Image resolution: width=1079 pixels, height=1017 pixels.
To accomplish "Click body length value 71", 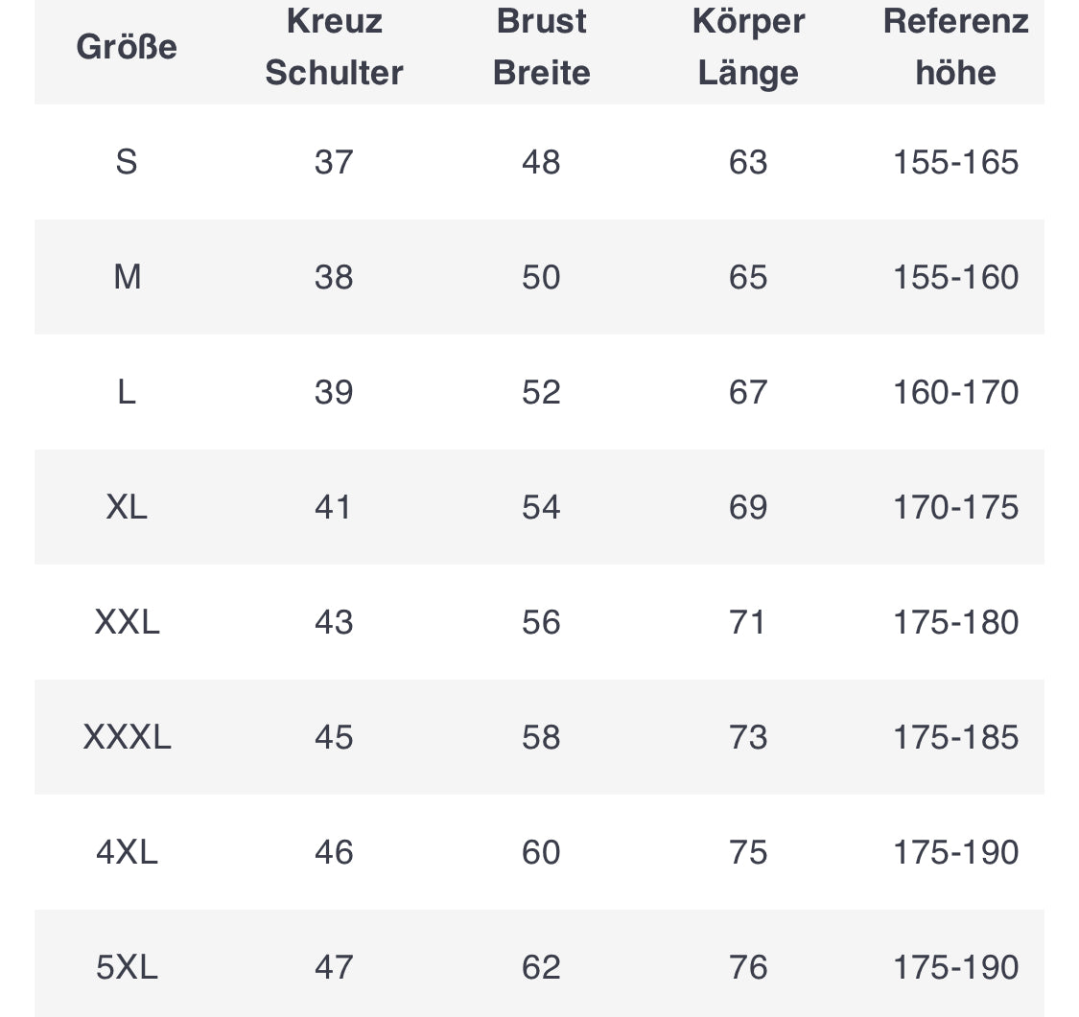I will (x=748, y=622).
